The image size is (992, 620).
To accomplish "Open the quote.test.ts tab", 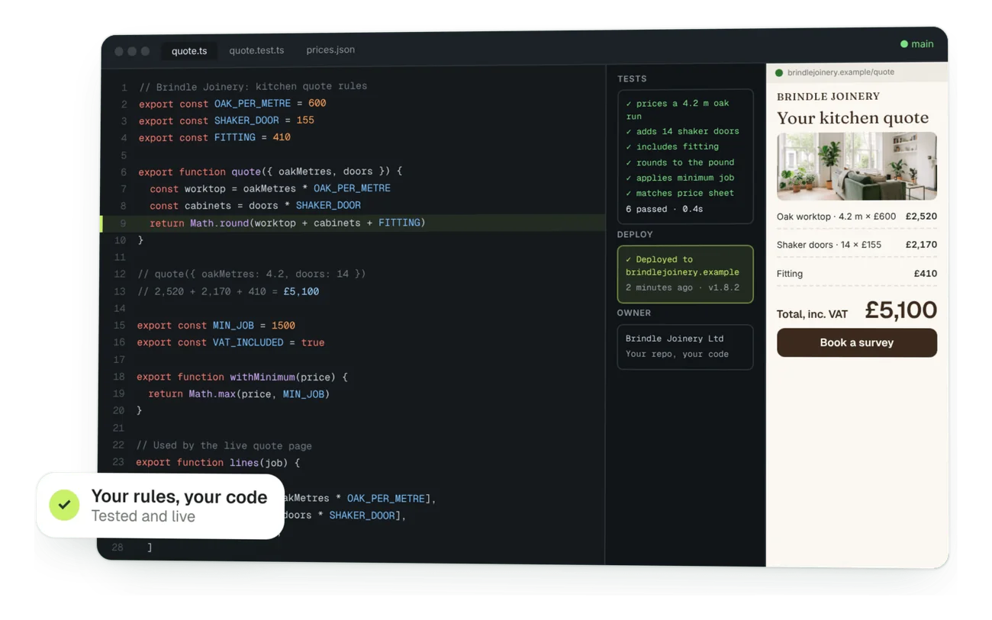I will [256, 50].
